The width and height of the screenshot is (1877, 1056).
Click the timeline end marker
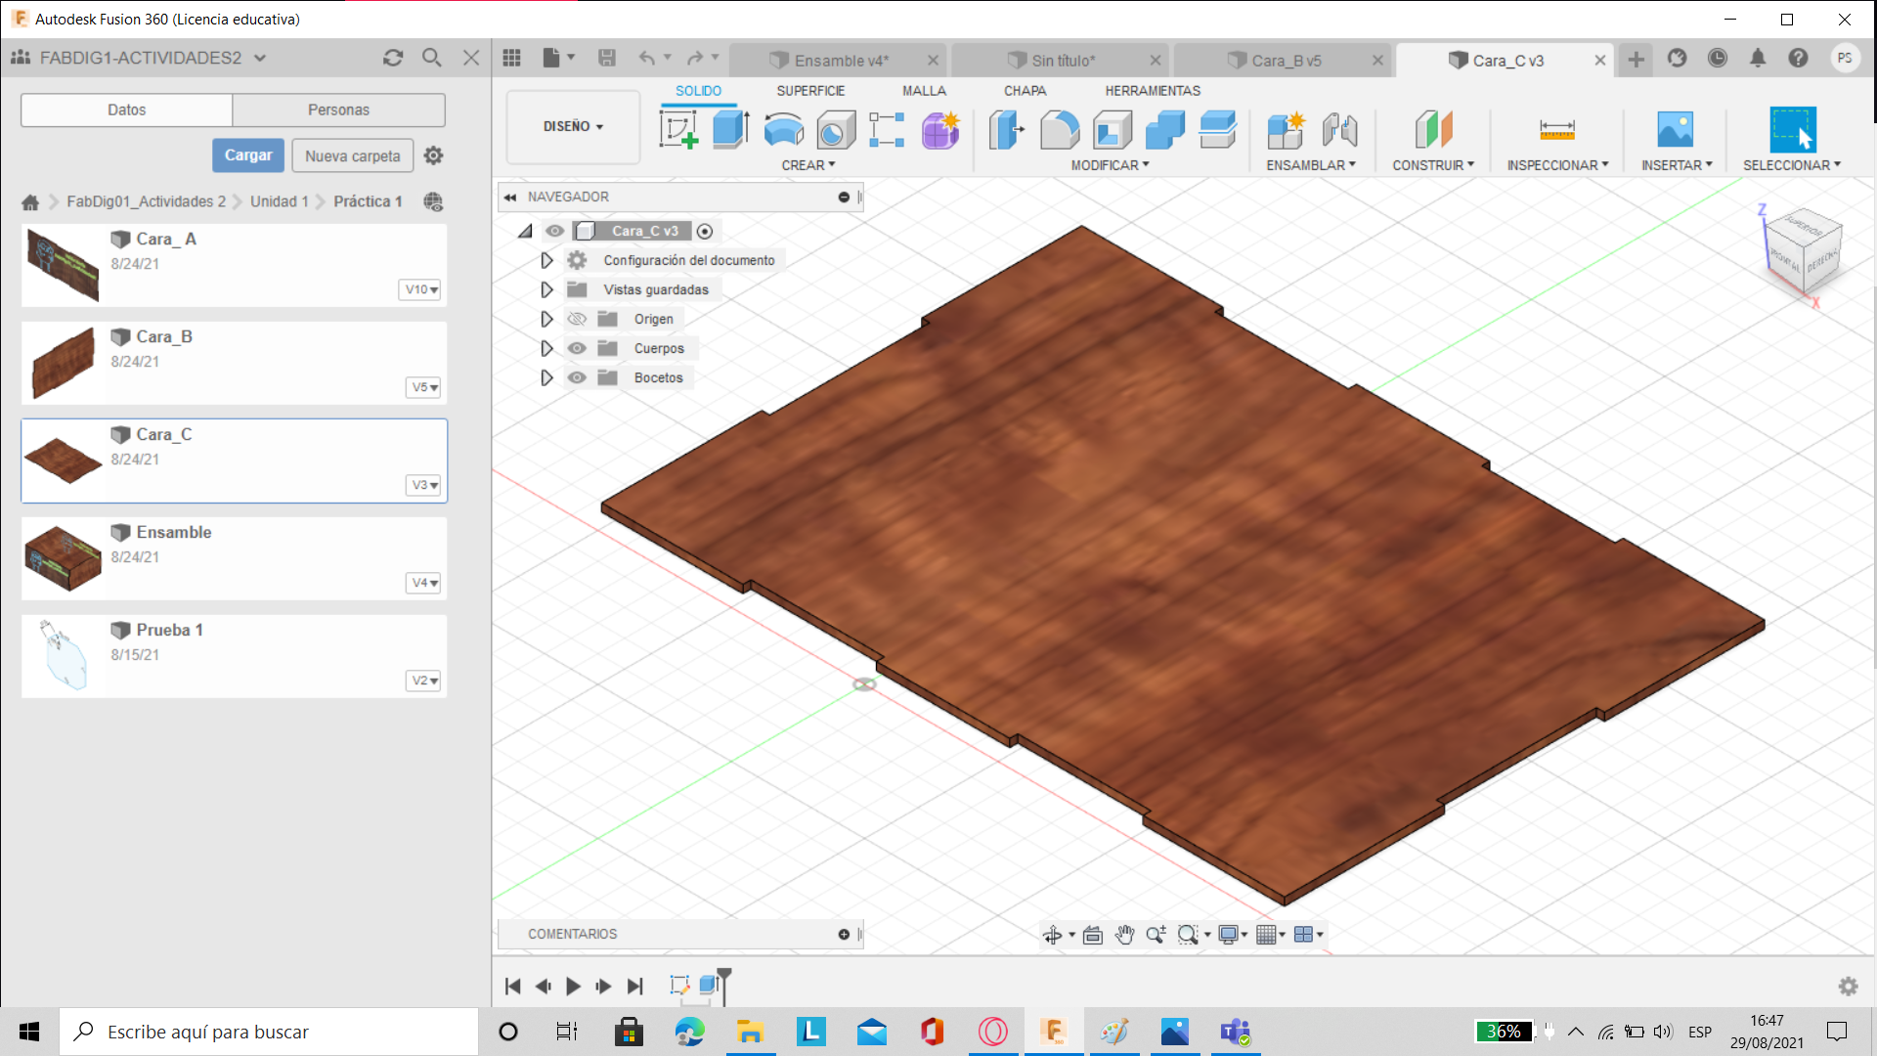pyautogui.click(x=724, y=975)
